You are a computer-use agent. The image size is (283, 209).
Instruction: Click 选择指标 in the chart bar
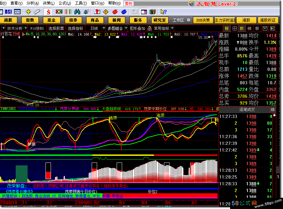coord(75,28)
